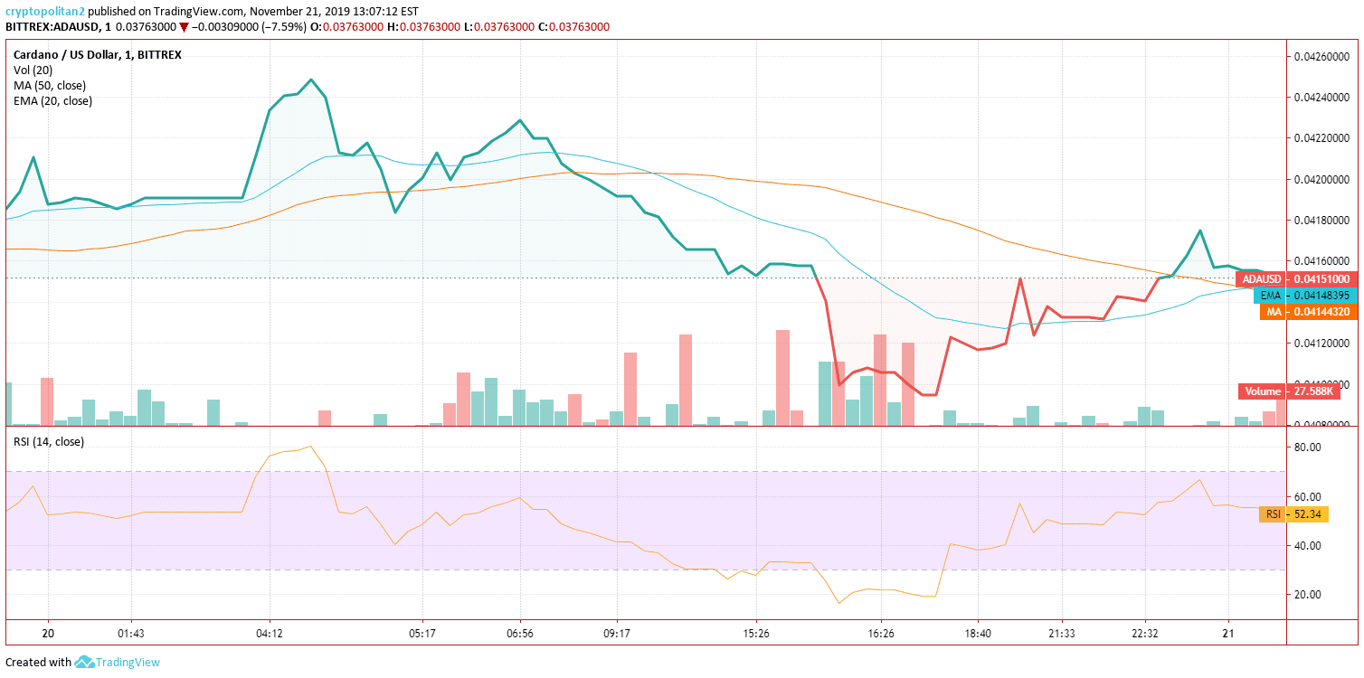Click the 40.00 level on the RSI axis

point(1309,546)
